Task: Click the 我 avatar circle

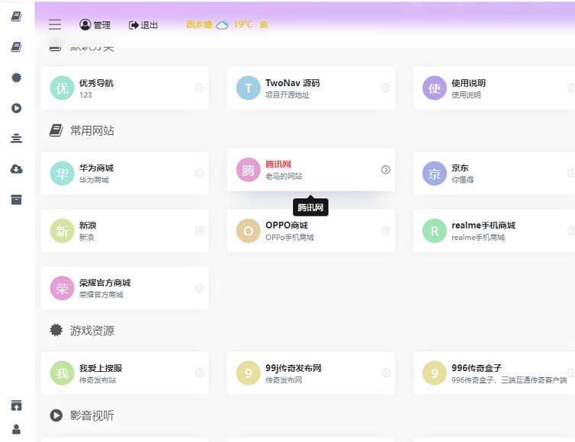Action: click(x=62, y=373)
